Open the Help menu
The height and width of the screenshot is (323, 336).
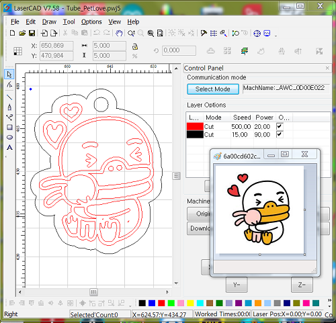pos(133,21)
